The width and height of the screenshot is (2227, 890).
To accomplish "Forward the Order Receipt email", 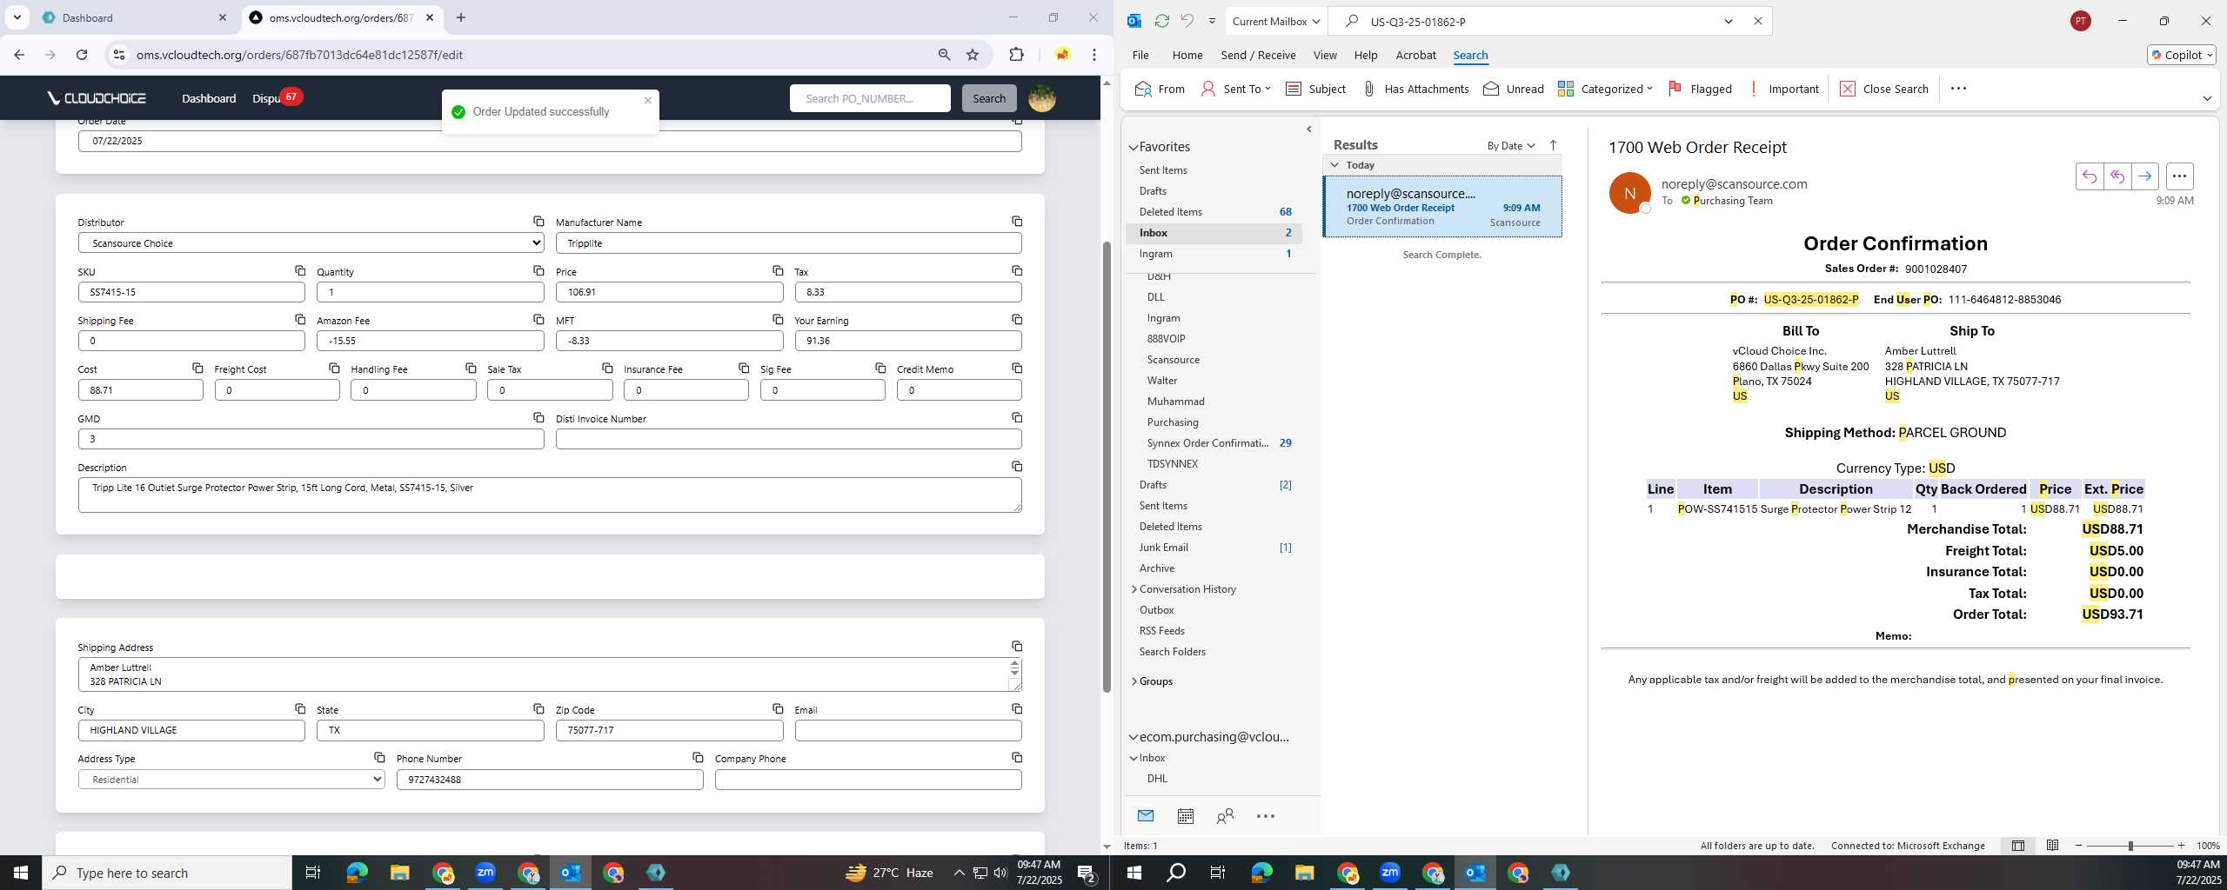I will coord(2145,176).
